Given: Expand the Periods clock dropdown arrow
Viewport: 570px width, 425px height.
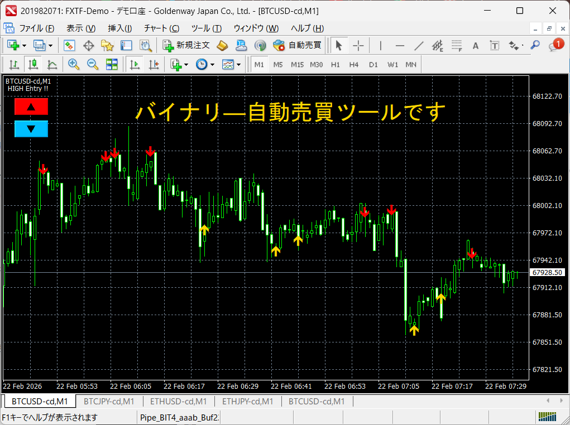Looking at the screenshot, I should coord(212,65).
